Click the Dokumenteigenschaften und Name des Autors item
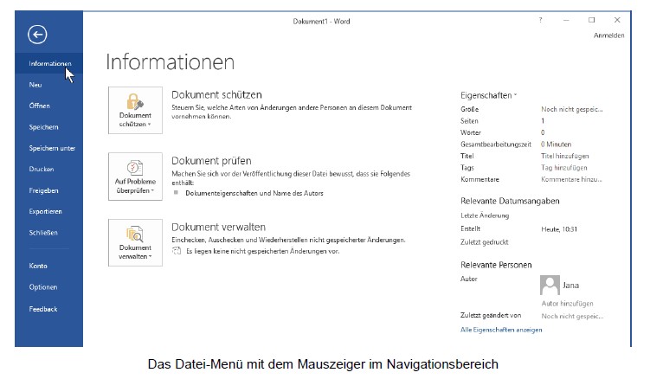This screenshot has width=650, height=379. (x=254, y=193)
